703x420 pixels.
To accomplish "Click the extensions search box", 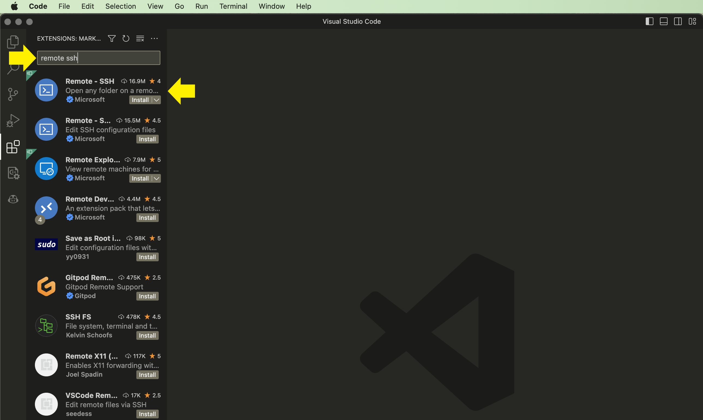I will tap(98, 58).
